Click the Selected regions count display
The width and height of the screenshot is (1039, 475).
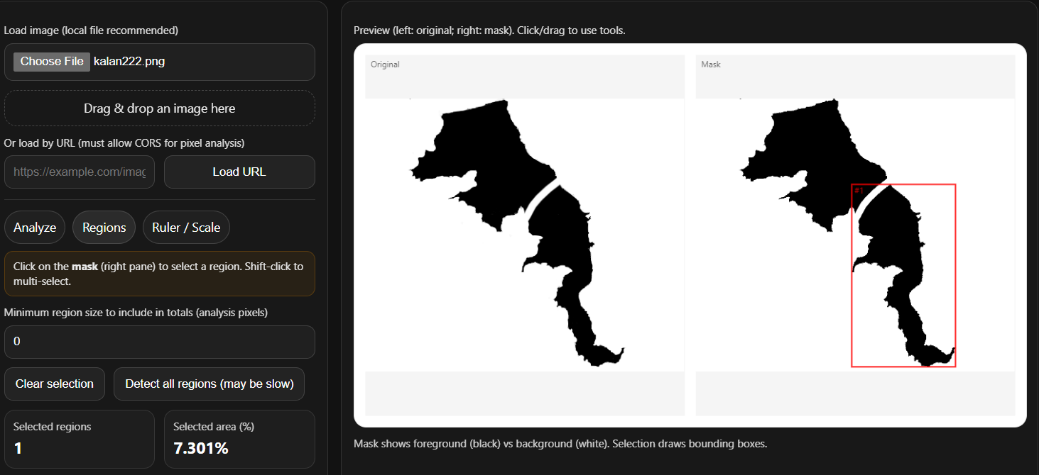click(x=79, y=440)
